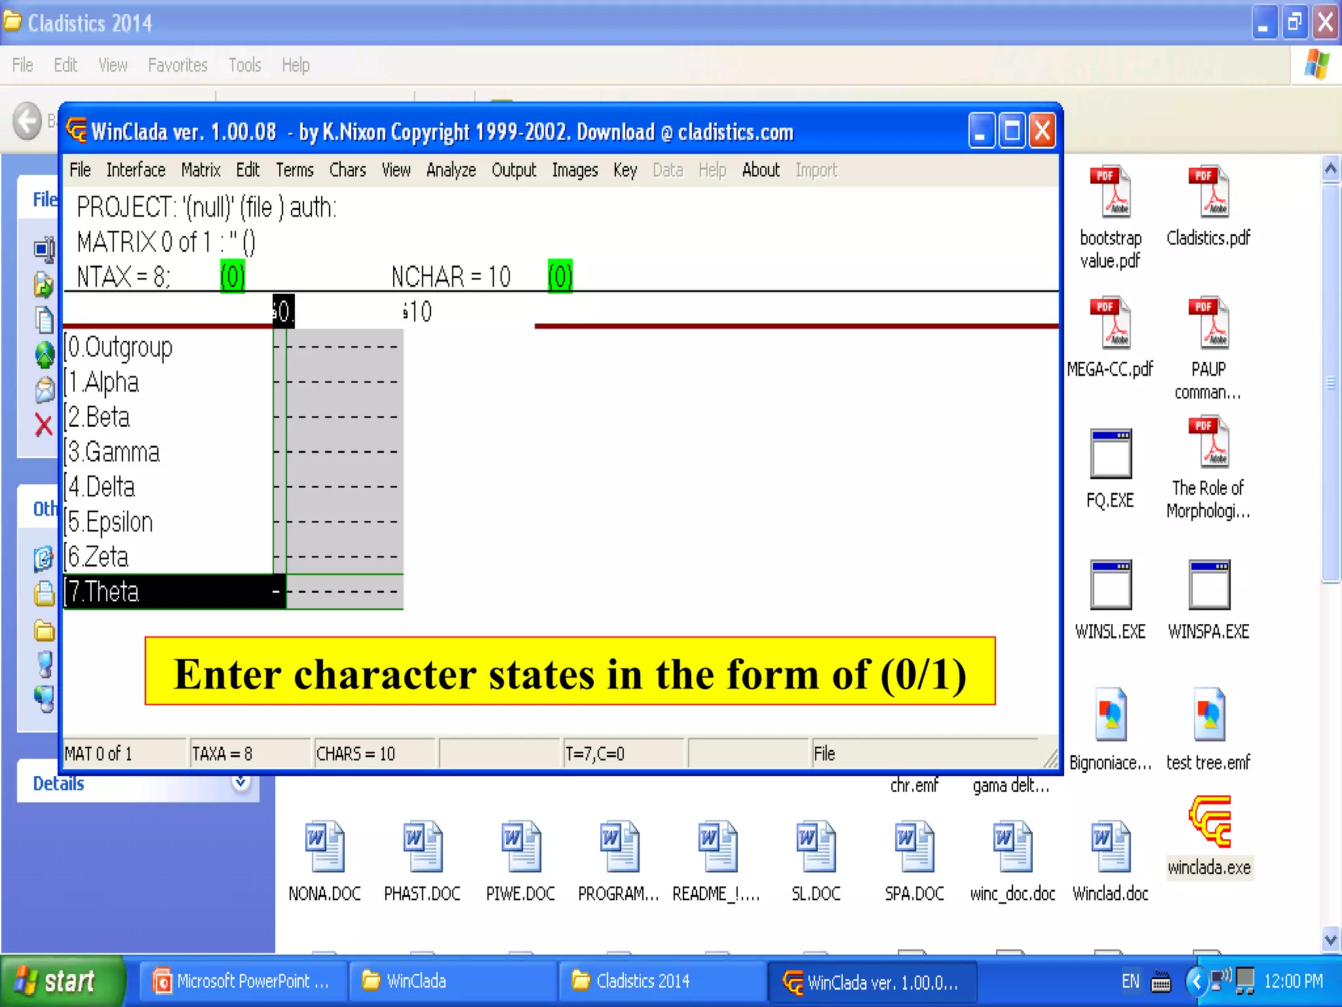Expand the Details panel chevron
Image resolution: width=1342 pixels, height=1007 pixels.
click(x=241, y=783)
